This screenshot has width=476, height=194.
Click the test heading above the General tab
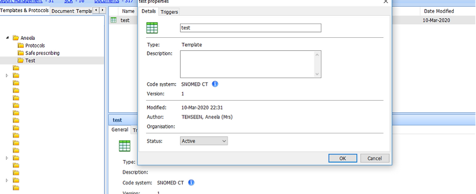tap(117, 120)
